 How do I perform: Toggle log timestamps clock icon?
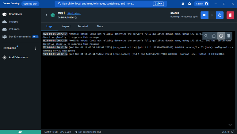(221, 36)
